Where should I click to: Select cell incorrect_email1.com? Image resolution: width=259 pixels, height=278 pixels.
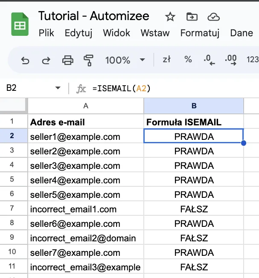point(86,208)
